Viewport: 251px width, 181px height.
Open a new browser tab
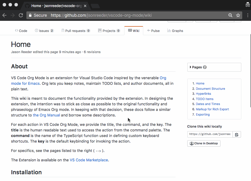[x=95, y=6]
